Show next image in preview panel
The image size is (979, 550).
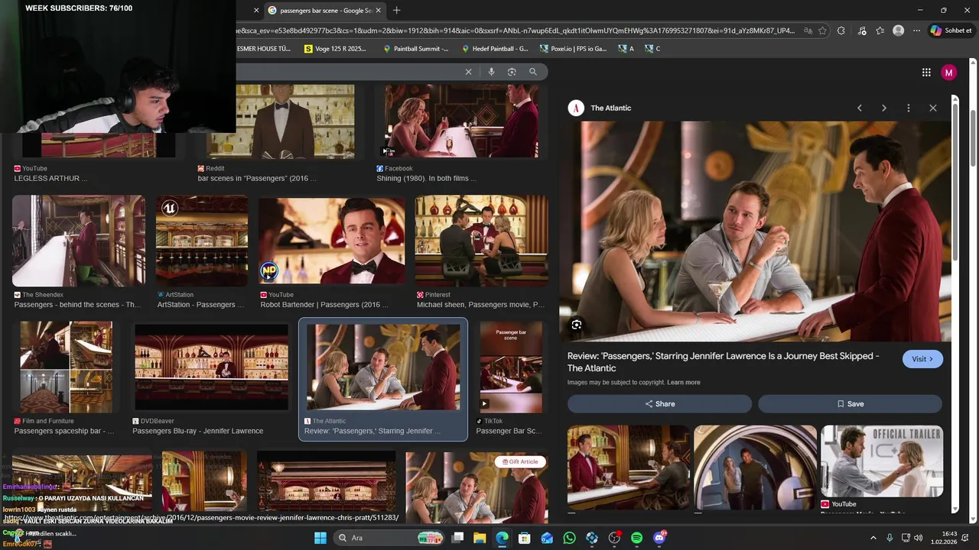[884, 108]
